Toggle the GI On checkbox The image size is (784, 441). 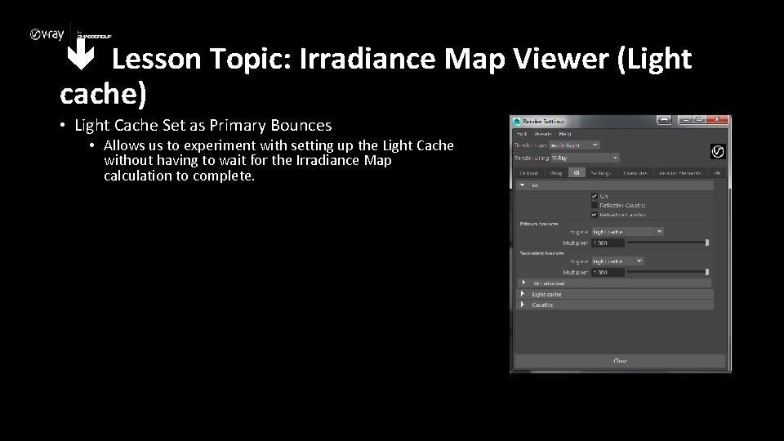coord(594,196)
